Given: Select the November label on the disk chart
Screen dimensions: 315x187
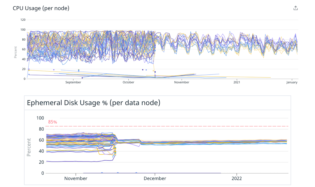Looking at the screenshot, I should point(76,178).
